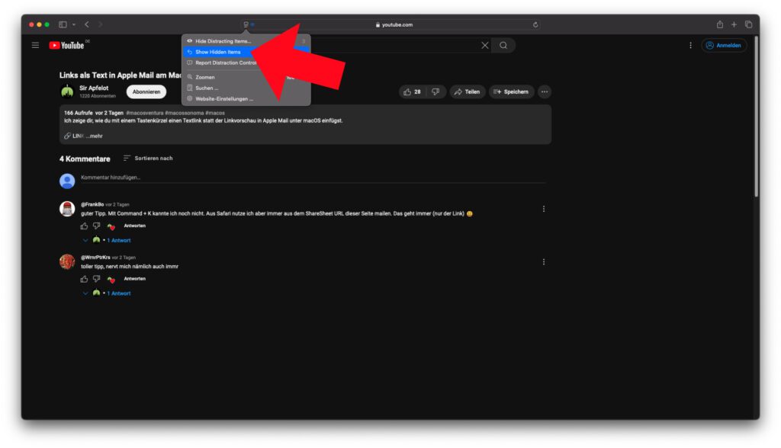Toggle the dislike button on the video

click(x=435, y=91)
